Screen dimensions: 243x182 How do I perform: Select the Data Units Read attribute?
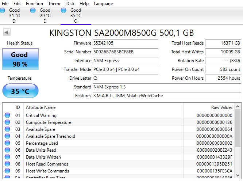tap(41, 150)
